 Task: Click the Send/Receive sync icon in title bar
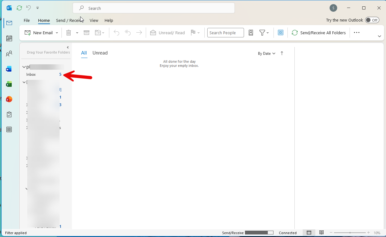point(19,8)
